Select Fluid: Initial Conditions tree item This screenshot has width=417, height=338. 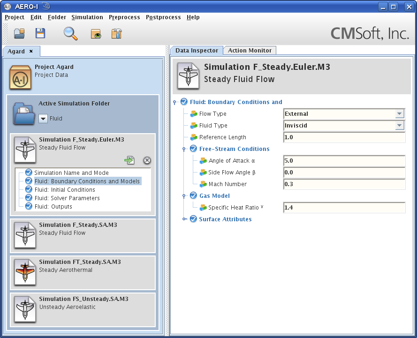(x=65, y=189)
